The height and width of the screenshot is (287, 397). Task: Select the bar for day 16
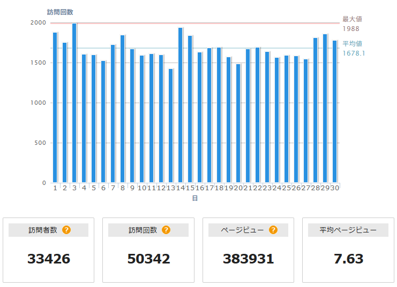click(x=199, y=117)
